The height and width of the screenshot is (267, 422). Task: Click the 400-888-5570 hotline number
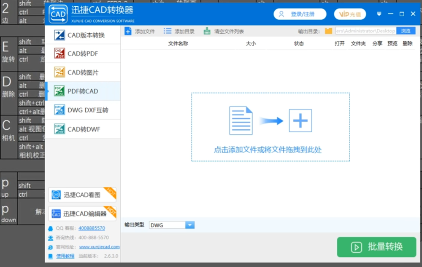coord(94,238)
